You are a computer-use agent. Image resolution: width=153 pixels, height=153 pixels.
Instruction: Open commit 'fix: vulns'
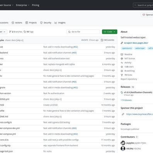pos(48,151)
